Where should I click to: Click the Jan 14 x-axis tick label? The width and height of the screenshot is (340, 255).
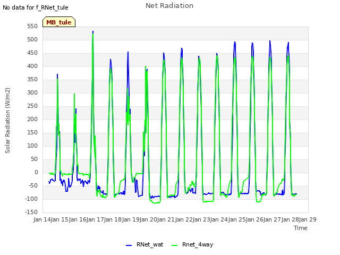42,219
